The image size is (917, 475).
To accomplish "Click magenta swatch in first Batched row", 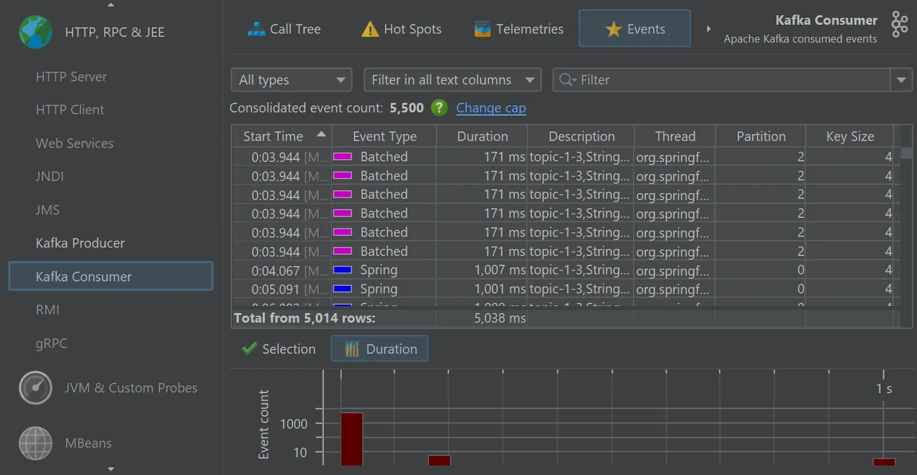I will 343,156.
